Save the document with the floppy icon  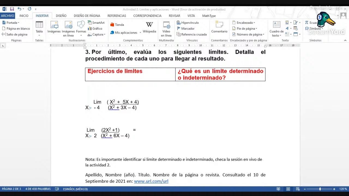(12, 9)
